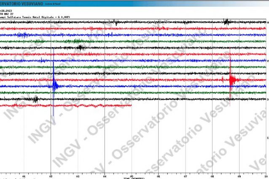Click the TIME (MINUTES) axis title
This screenshot has width=269, height=179.
[x=134, y=178]
